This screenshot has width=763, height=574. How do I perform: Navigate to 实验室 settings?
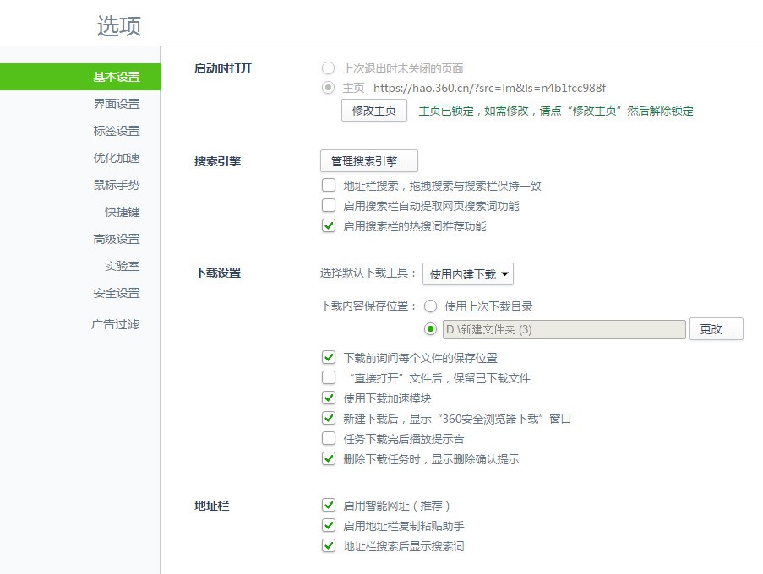[x=122, y=266]
